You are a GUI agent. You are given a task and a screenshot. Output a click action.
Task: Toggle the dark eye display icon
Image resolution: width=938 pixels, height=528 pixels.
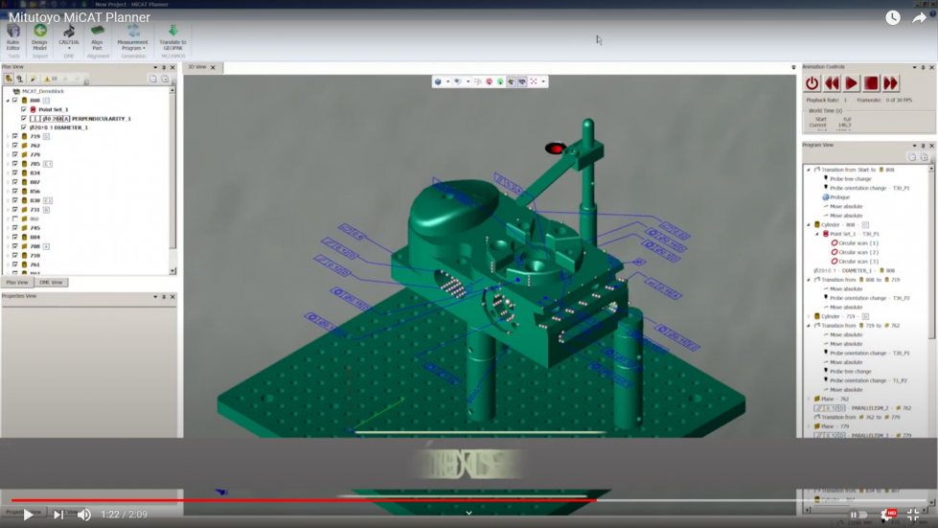tap(522, 81)
